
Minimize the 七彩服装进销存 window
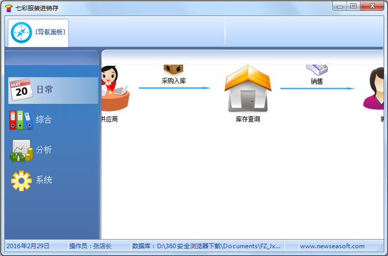[340, 6]
